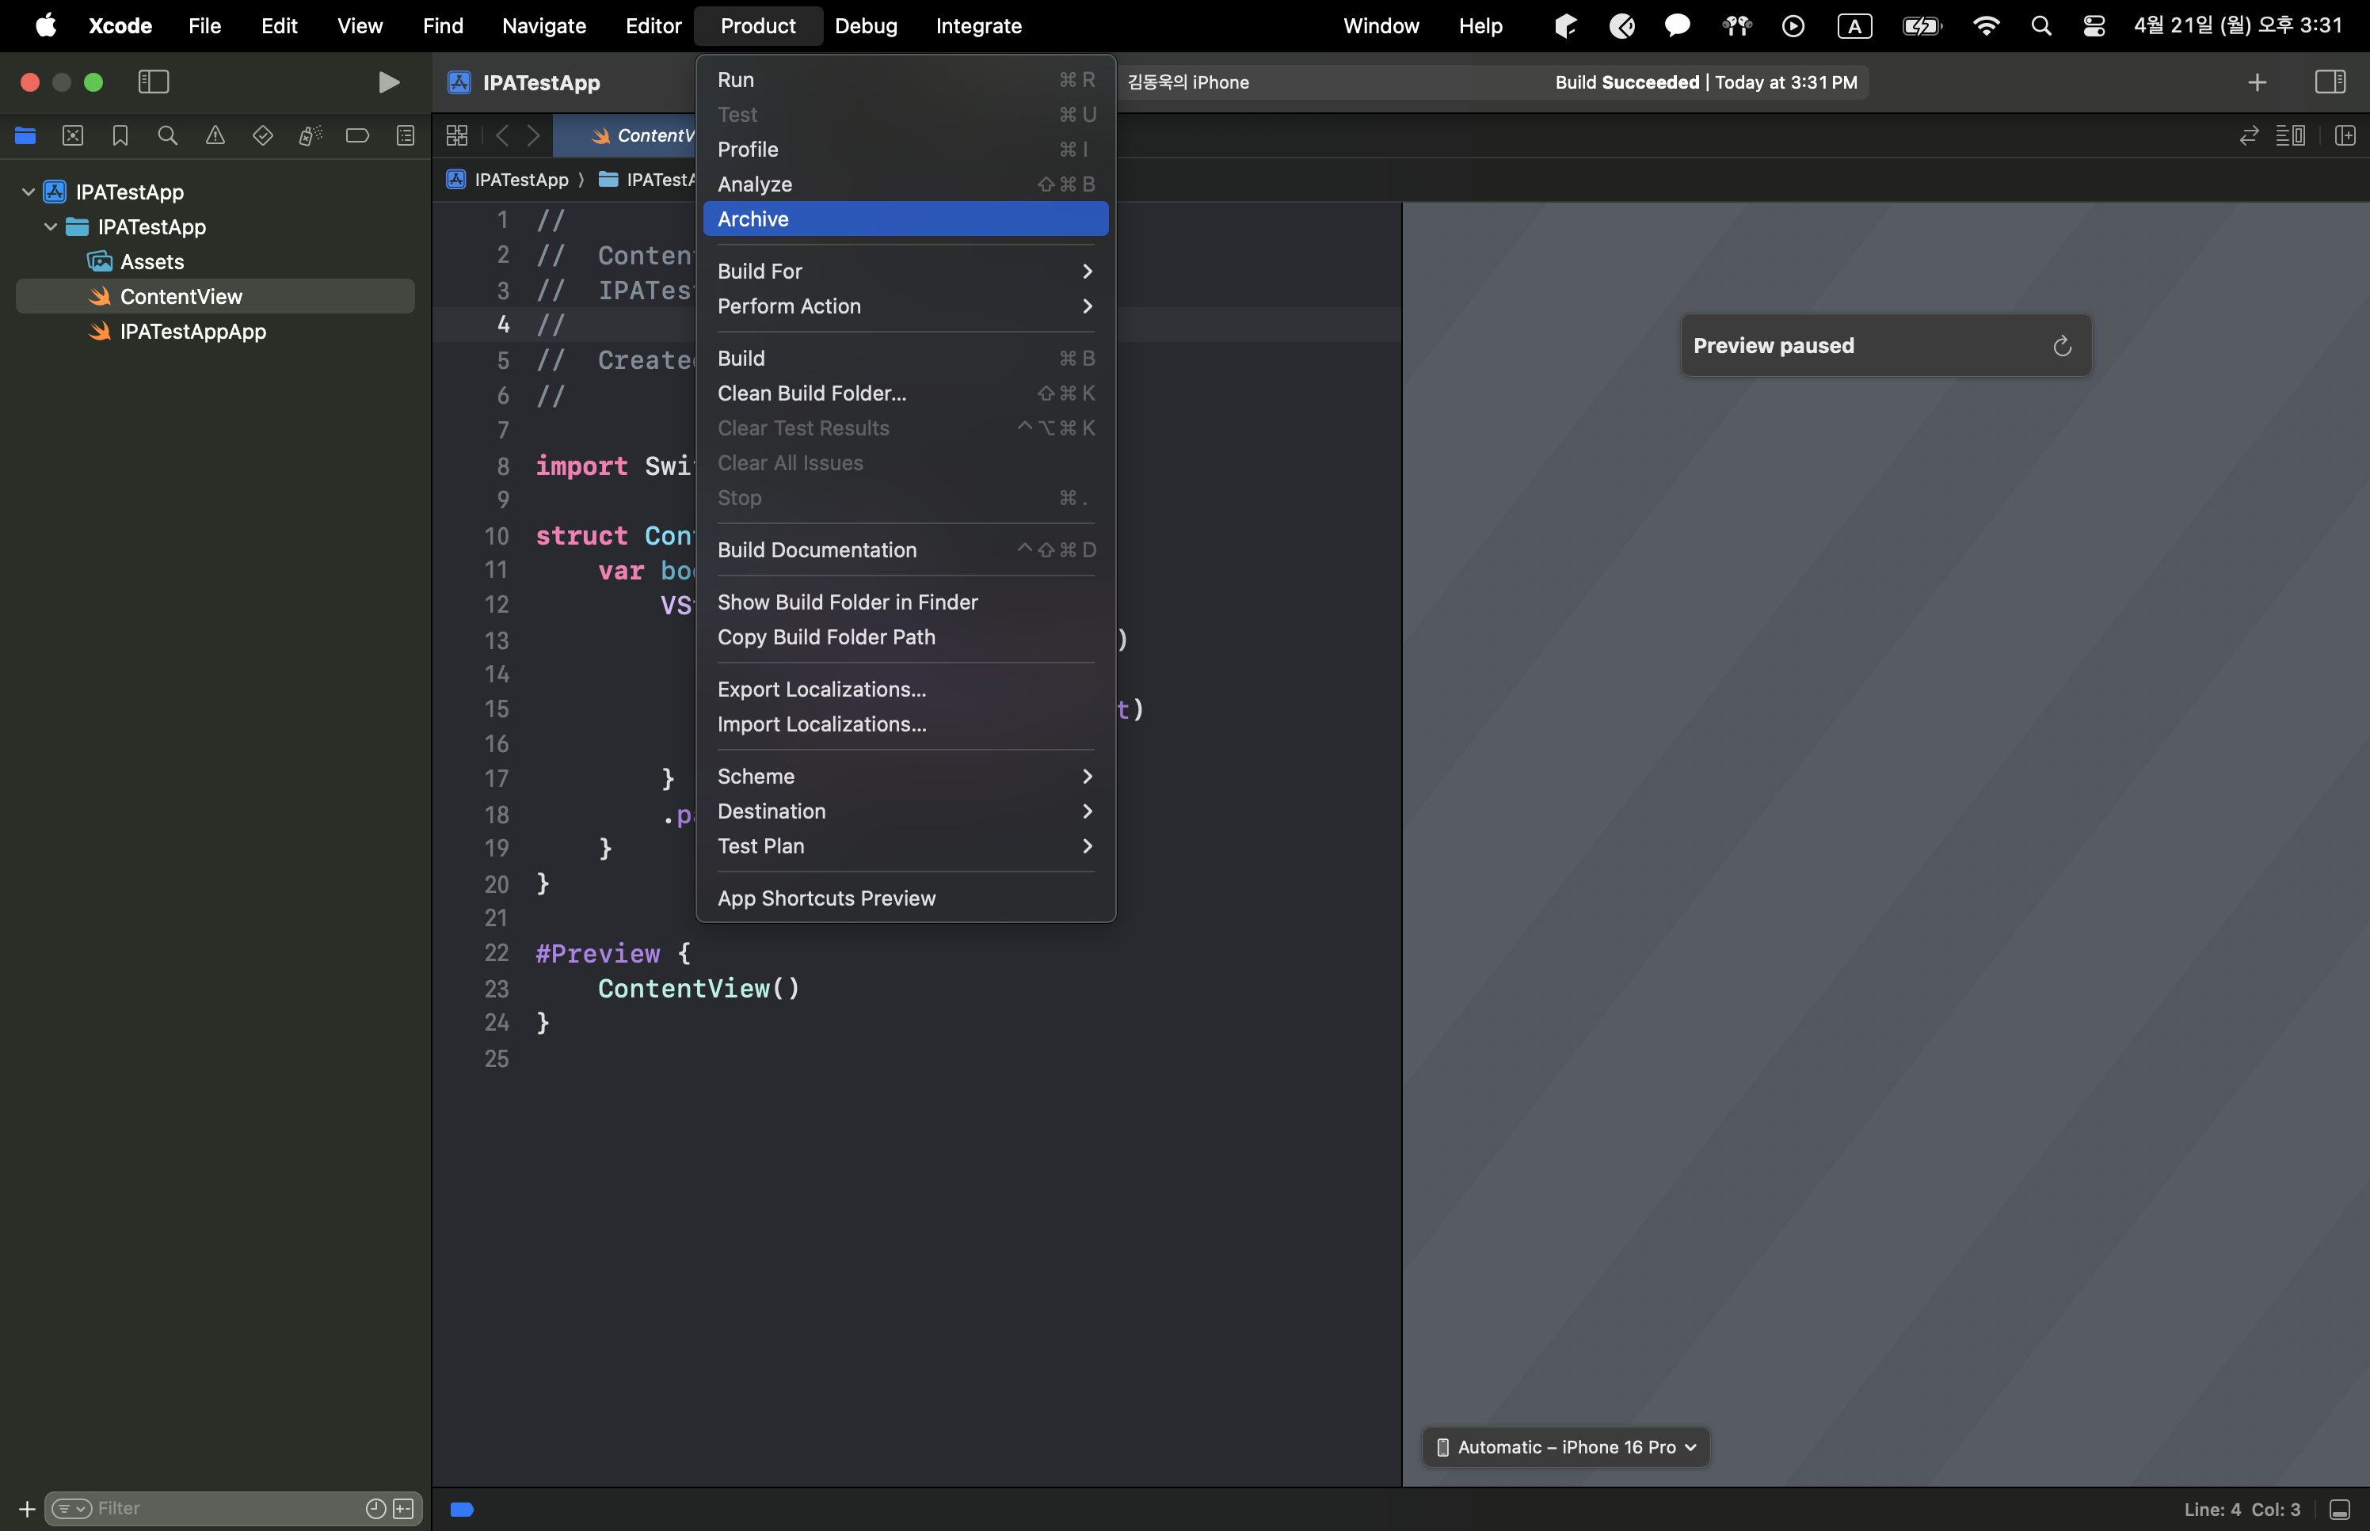
Task: Refresh the paused preview
Action: tap(2062, 346)
